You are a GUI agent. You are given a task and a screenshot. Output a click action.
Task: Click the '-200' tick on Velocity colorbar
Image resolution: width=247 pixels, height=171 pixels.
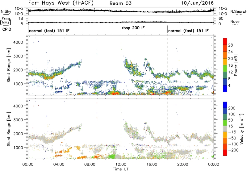pyautogui.click(x=233, y=150)
